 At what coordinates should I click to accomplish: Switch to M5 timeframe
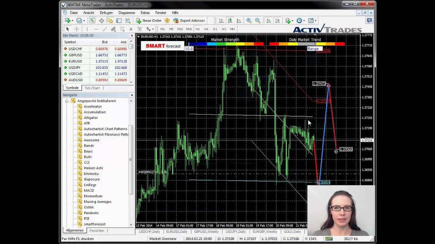[171, 29]
